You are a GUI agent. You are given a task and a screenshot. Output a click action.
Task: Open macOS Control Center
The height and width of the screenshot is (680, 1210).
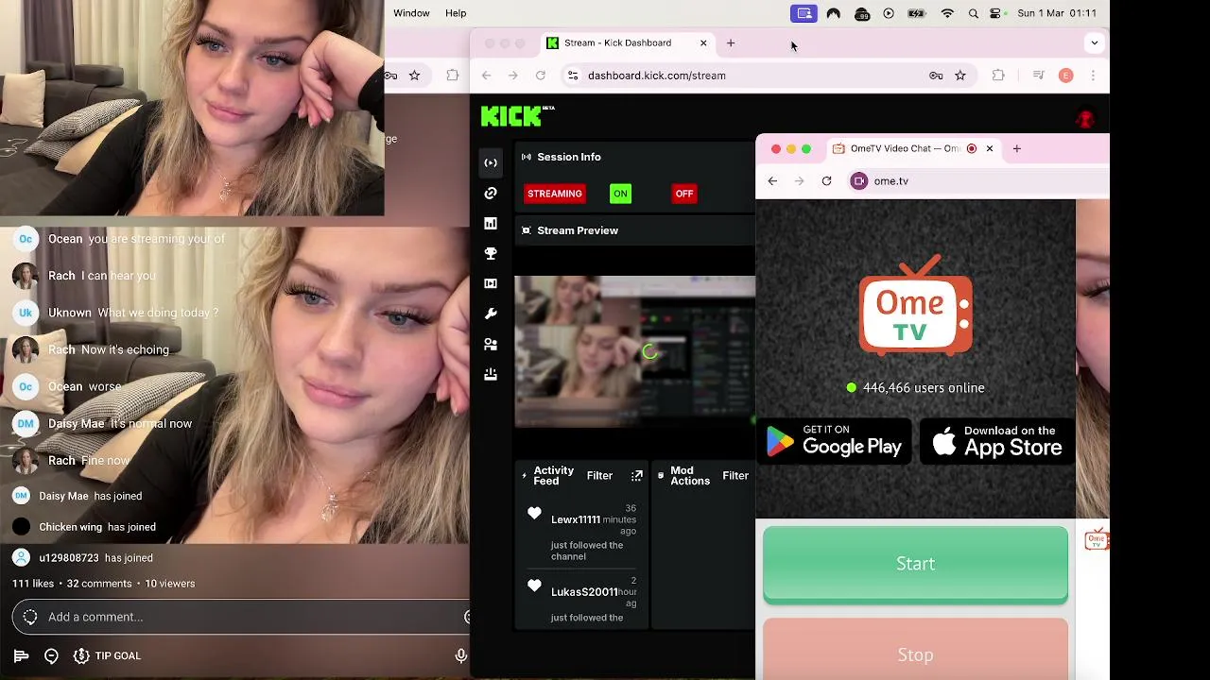coord(996,13)
